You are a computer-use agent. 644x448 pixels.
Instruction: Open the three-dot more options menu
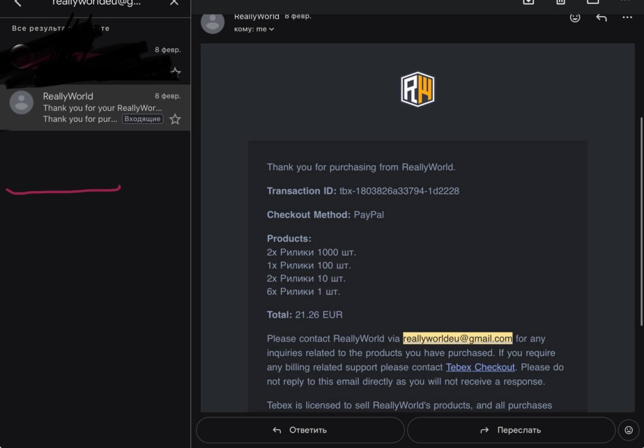627,17
